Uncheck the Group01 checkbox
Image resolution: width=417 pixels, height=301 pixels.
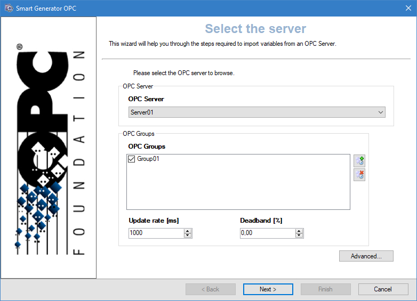point(132,159)
